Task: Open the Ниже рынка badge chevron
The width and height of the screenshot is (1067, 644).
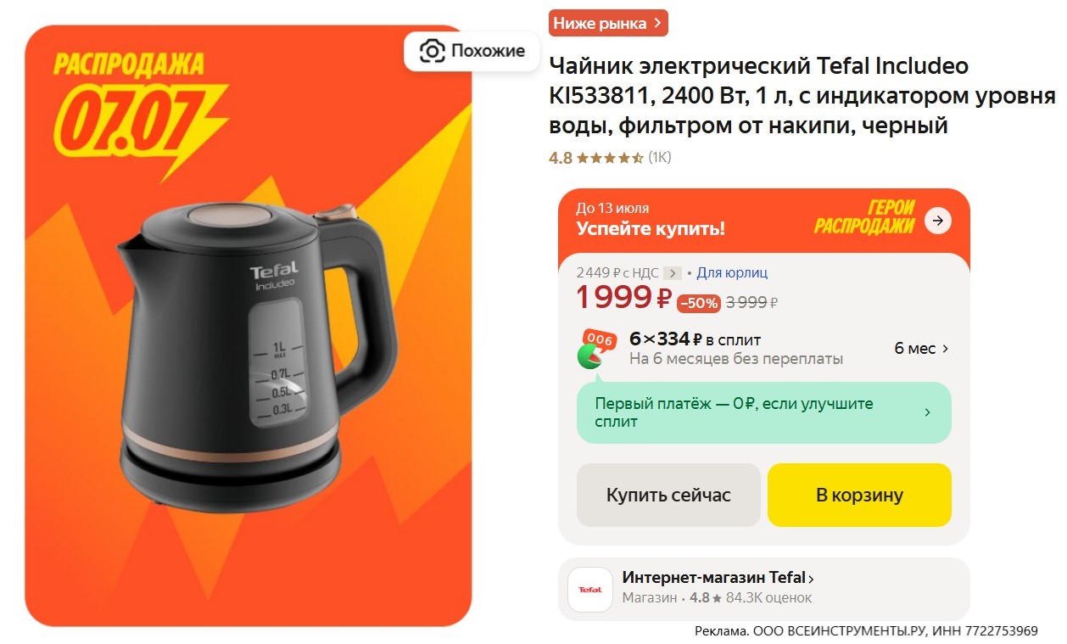Action: 656,24
